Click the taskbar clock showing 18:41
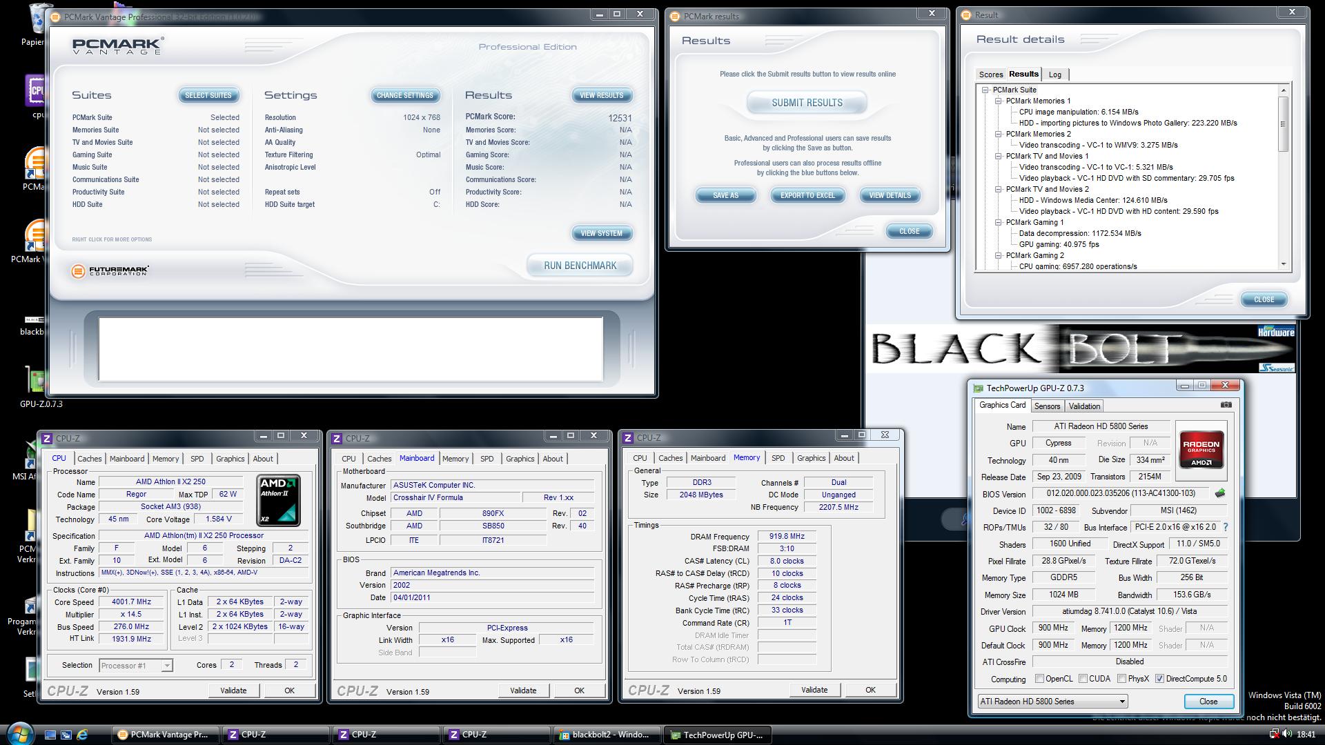Screen dimensions: 1325x745 pyautogui.click(x=1306, y=735)
